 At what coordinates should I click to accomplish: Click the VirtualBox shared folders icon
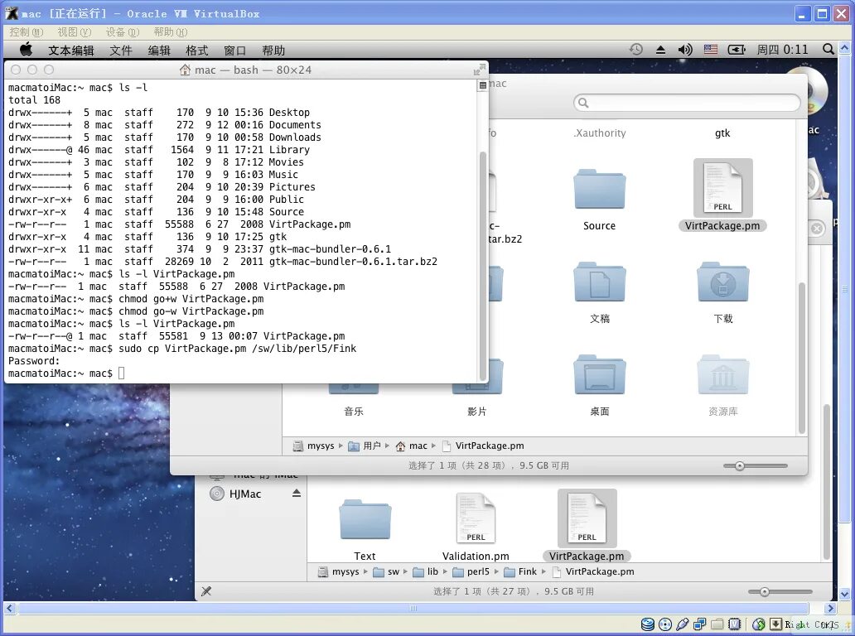pyautogui.click(x=717, y=624)
